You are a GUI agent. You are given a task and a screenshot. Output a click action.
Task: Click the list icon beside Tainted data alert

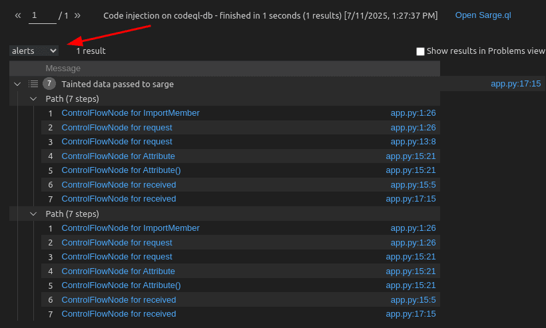pos(33,84)
